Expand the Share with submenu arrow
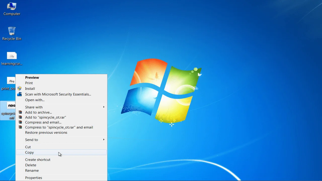Viewport: 322px width, 181px height. (104, 107)
